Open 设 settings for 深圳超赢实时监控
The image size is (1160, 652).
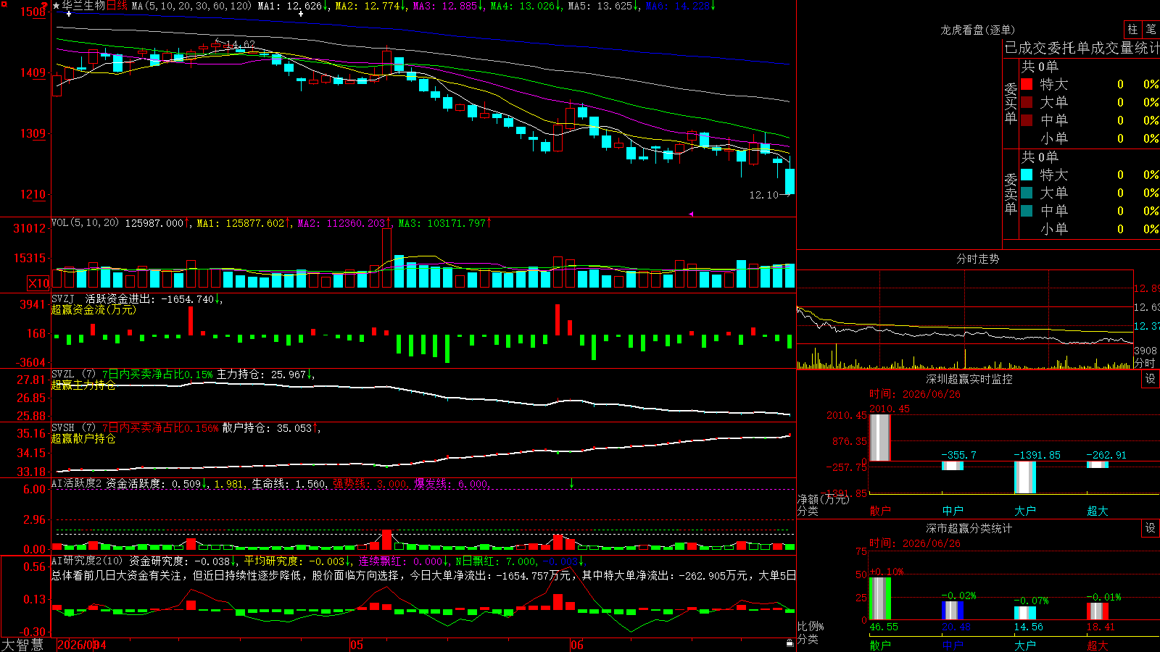[x=1151, y=379]
